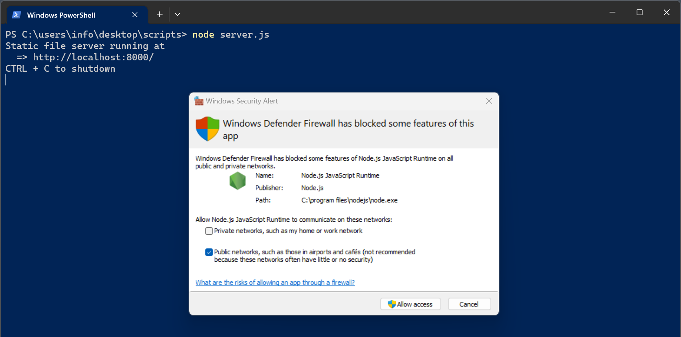Screen dimensions: 681x337
Task: Select the Windows PowerShell tab
Action: pyautogui.click(x=77, y=15)
